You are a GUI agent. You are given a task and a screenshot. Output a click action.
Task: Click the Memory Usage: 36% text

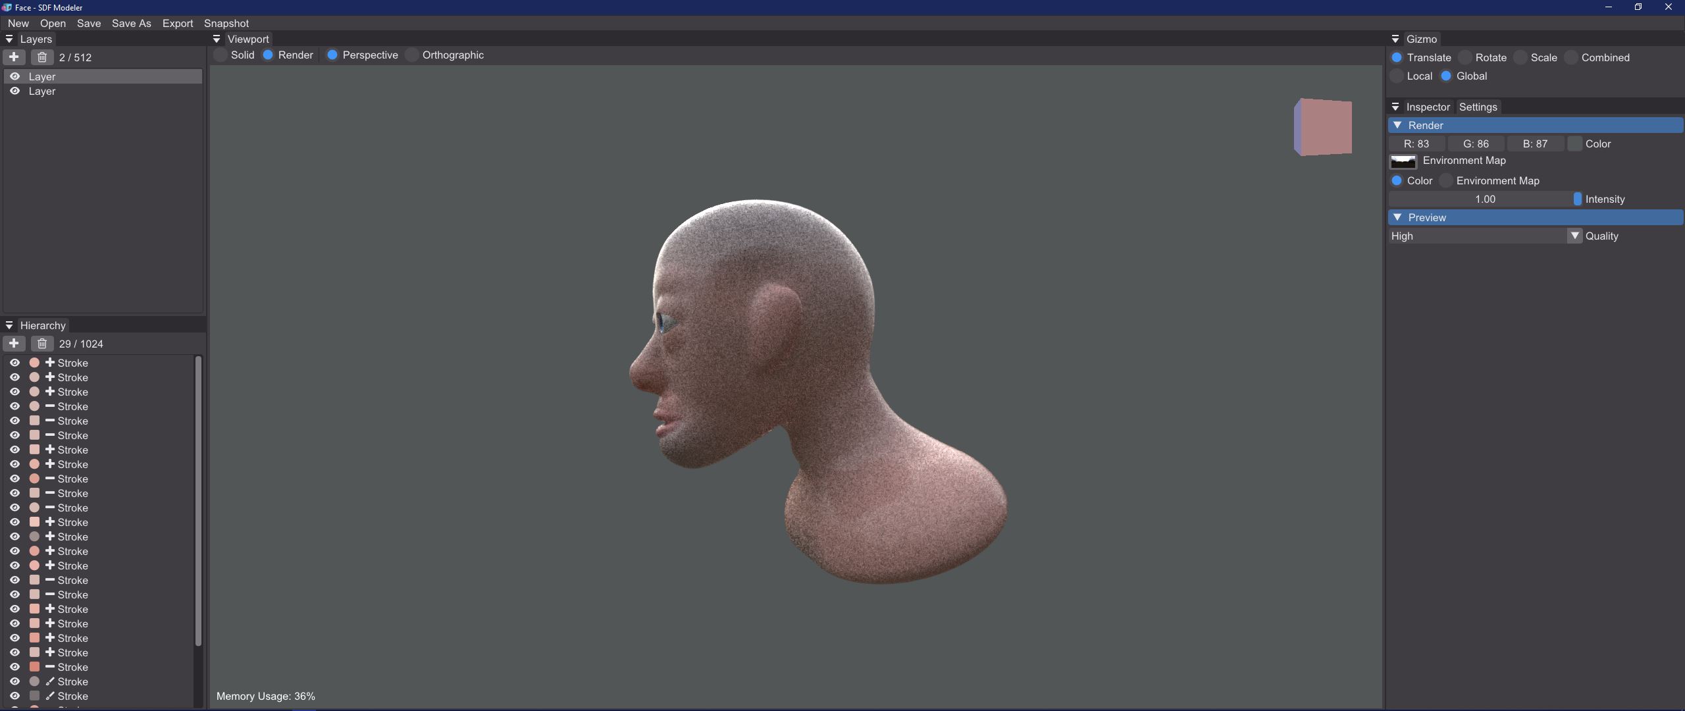coord(266,697)
